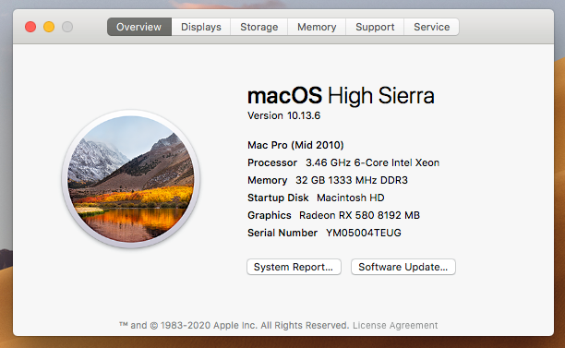Viewport: 565px width, 348px height.
Task: Switch to the Displays tab
Action: [200, 27]
